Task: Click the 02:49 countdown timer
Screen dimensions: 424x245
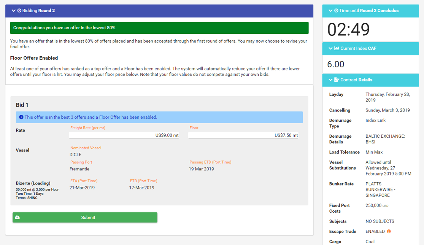Action: click(348, 30)
